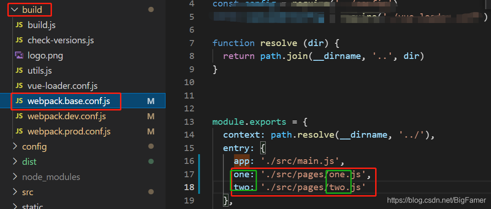
Task: Click 'context:' property on line 14
Action: [244, 135]
